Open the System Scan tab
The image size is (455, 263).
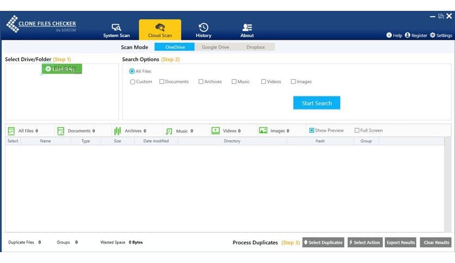coord(116,30)
